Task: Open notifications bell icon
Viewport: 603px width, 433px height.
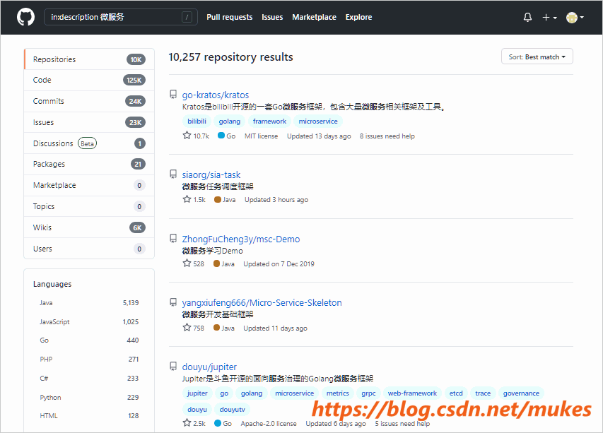Action: [x=527, y=17]
